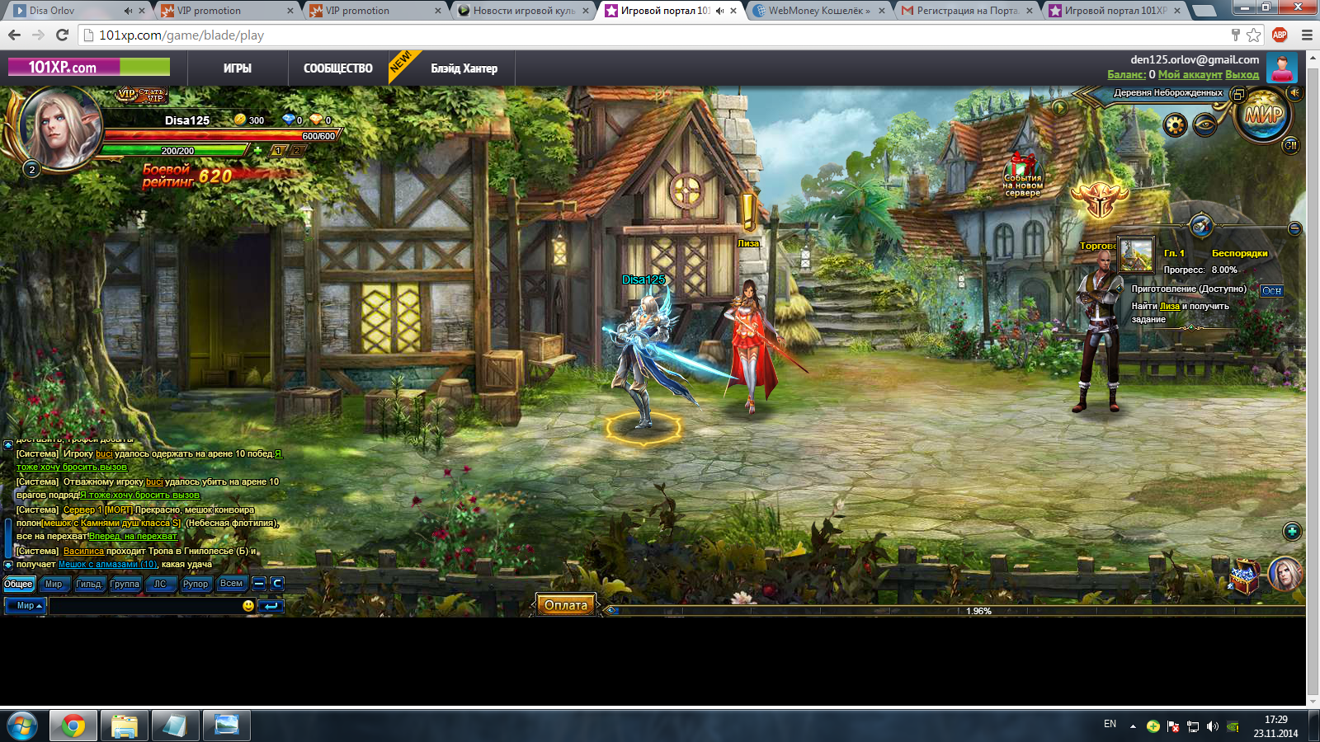Viewport: 1320px width, 742px height.
Task: Click the chat down arrow button
Action: click(8, 565)
